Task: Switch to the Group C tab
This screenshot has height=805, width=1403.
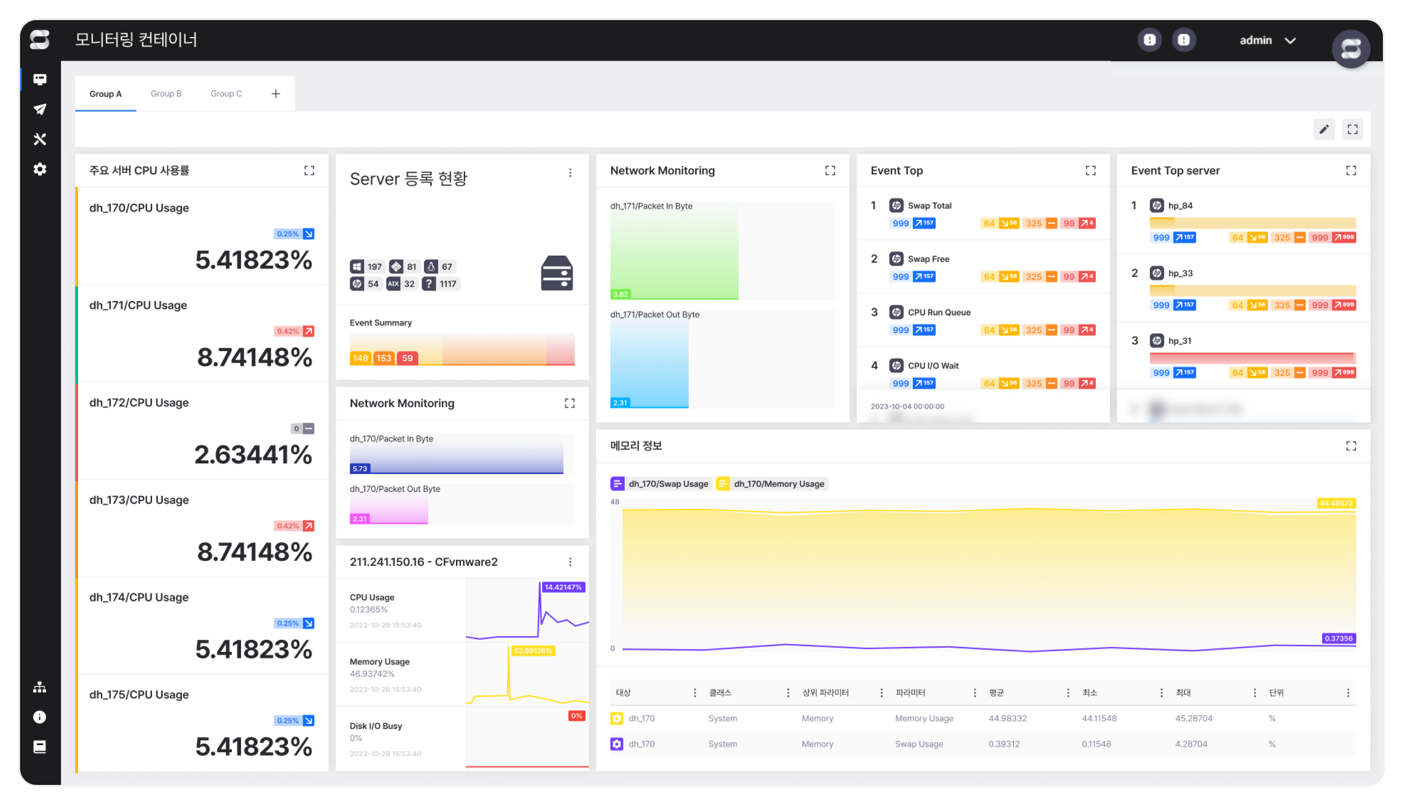Action: pos(226,94)
